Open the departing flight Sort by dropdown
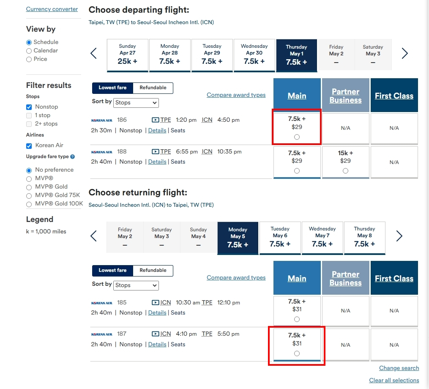This screenshot has height=389, width=429. coord(136,103)
